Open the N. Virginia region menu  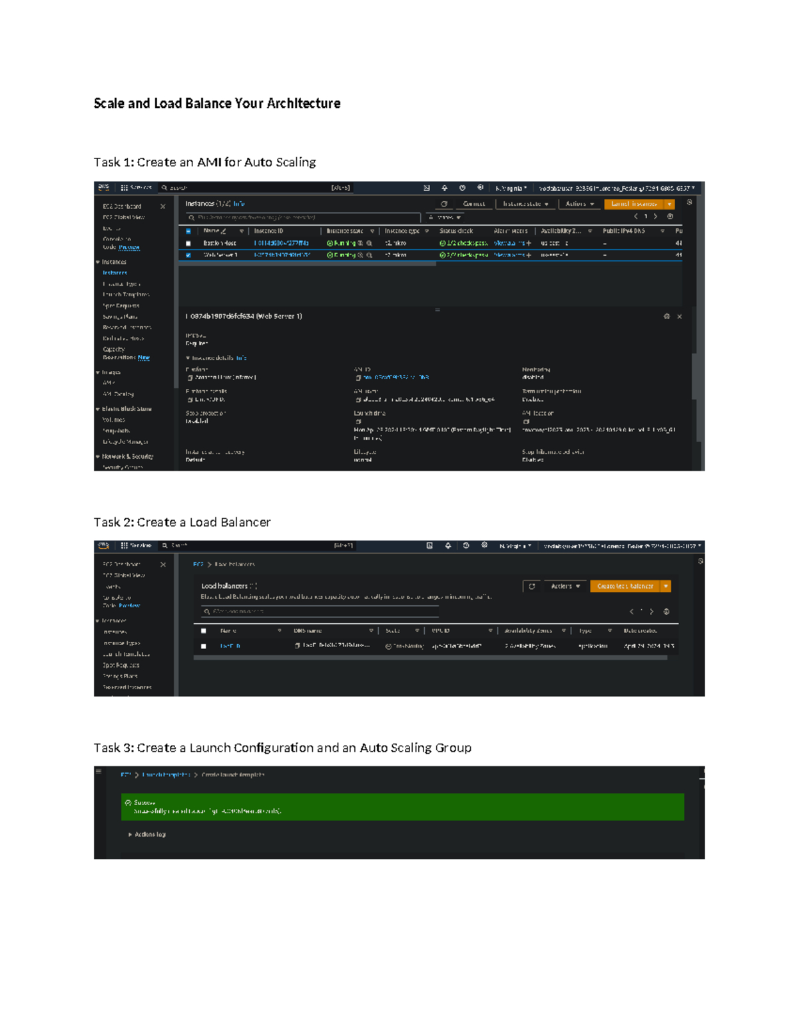pos(511,187)
